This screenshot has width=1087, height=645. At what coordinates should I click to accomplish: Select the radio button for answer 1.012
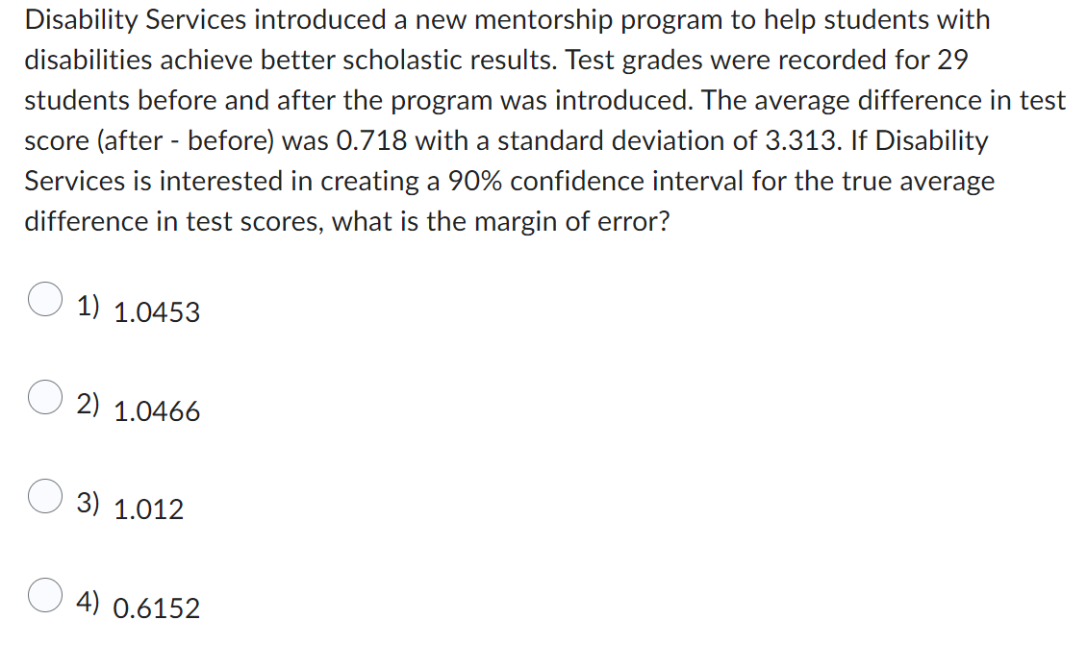coord(43,499)
